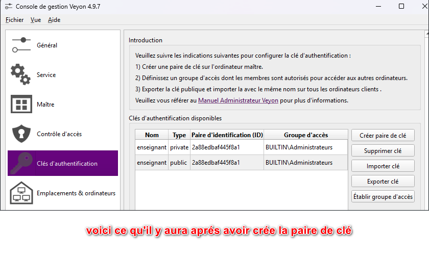The image size is (429, 258).
Task: Click Créer paire de clé button
Action: [x=383, y=136]
